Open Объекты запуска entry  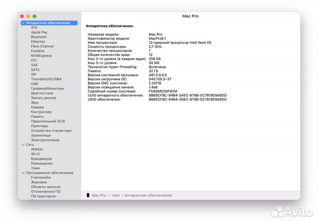click(x=45, y=187)
